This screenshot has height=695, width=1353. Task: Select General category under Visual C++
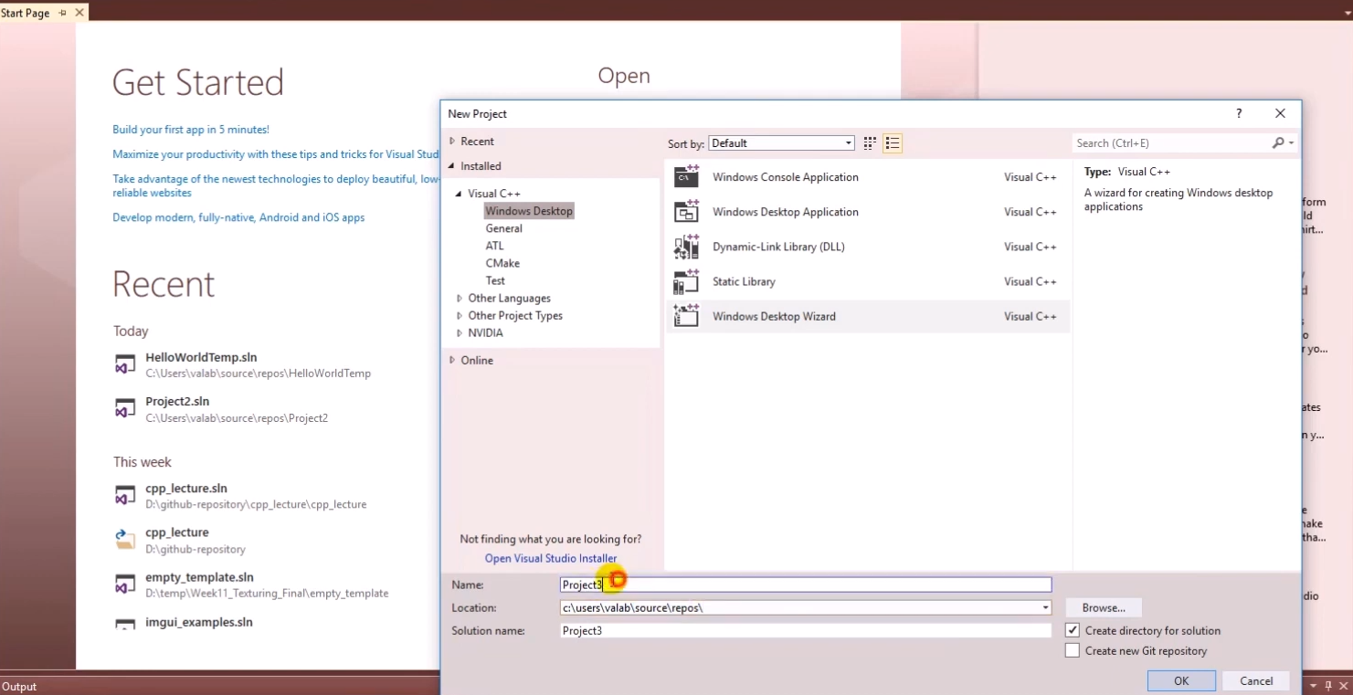point(504,228)
